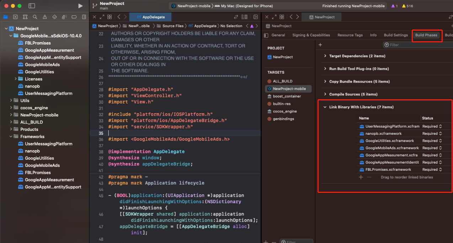Switch to the Build Settings tab

(395, 35)
